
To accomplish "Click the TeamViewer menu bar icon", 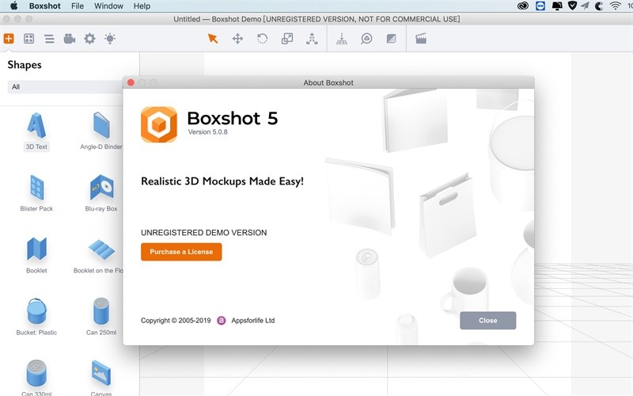I will 540,6.
